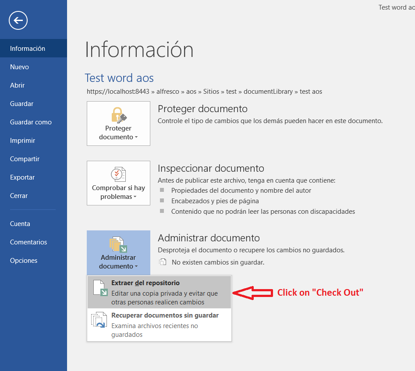
Task: Open Opciones from the sidebar
Action: 24,261
